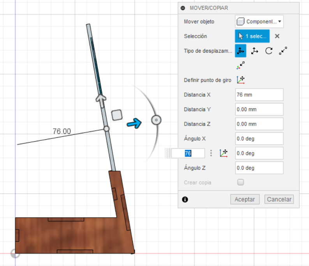Click the square planar move manipulator
The width and height of the screenshot is (309, 266).
[x=117, y=115]
